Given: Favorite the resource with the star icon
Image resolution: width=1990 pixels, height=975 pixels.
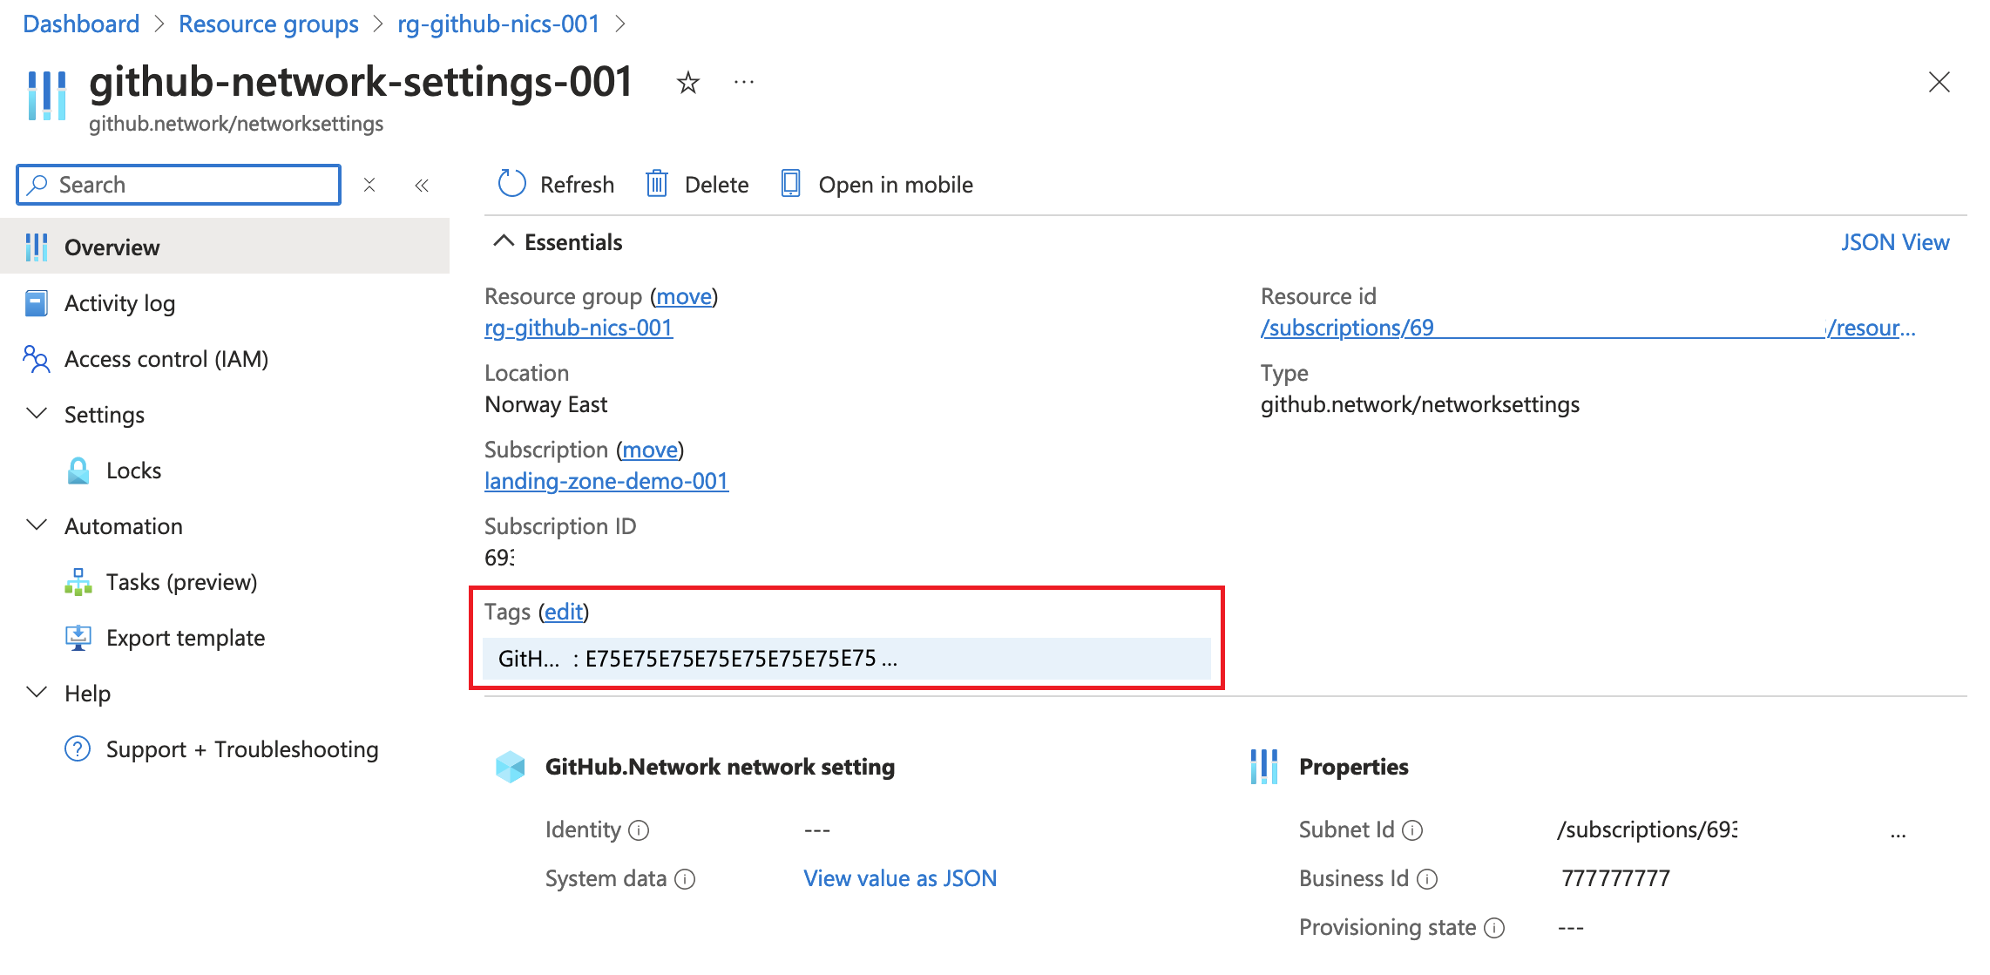Looking at the screenshot, I should [x=688, y=83].
